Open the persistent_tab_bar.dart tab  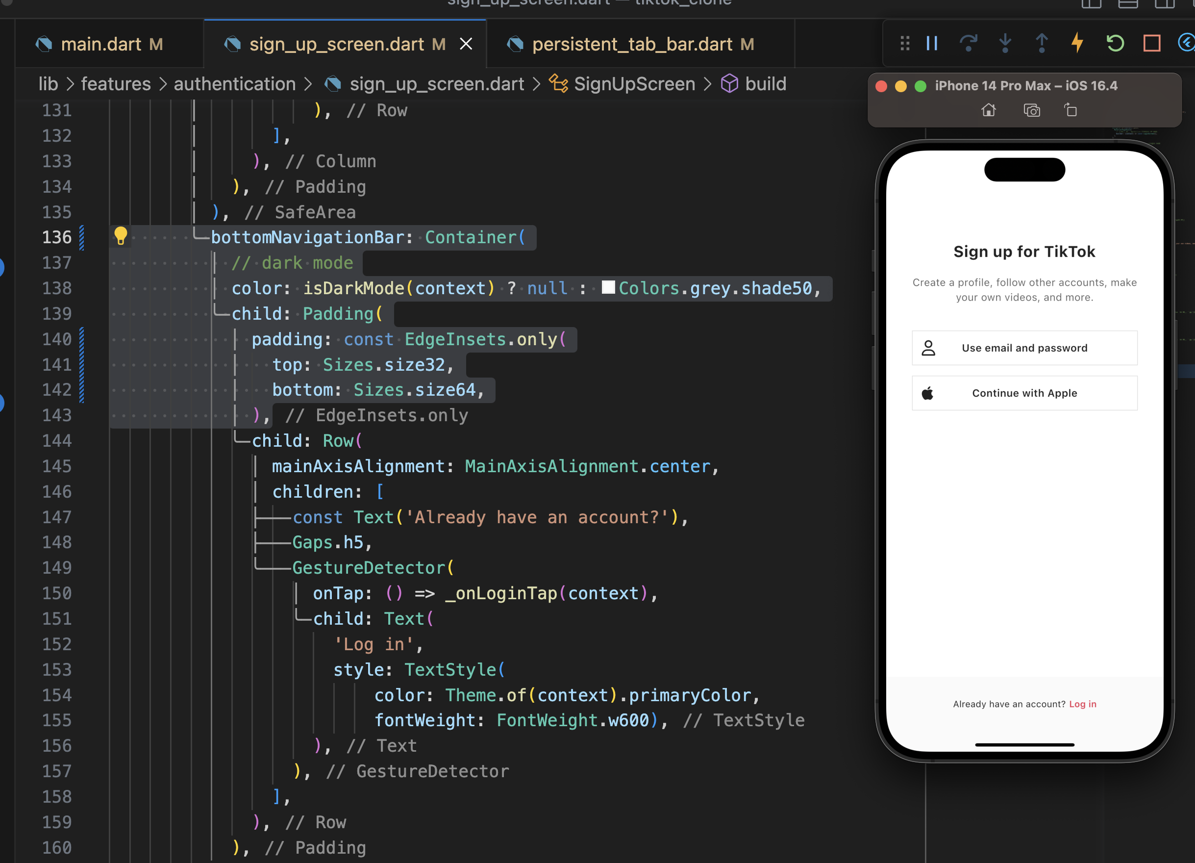(x=632, y=44)
